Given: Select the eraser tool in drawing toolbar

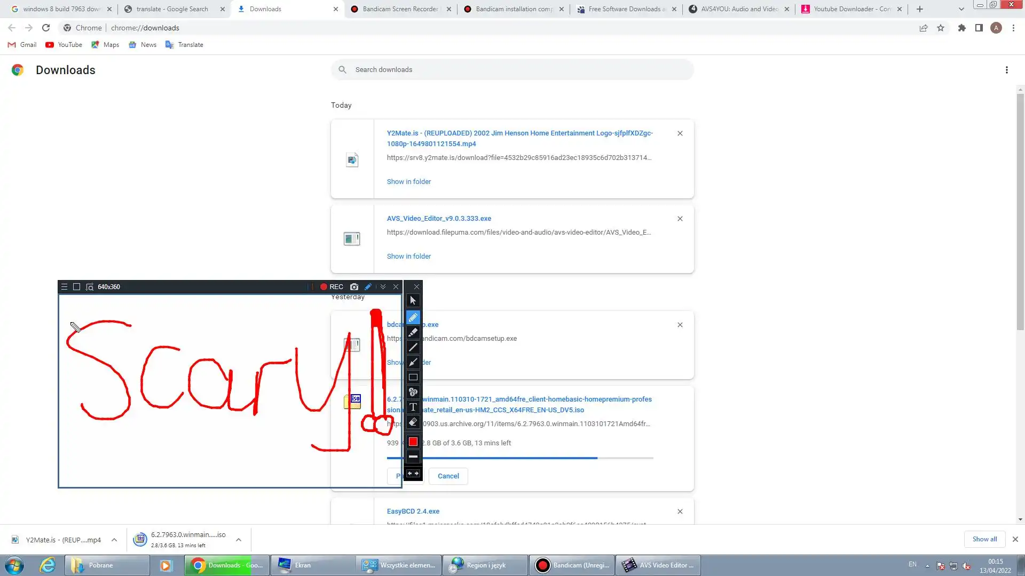Looking at the screenshot, I should pos(413,422).
